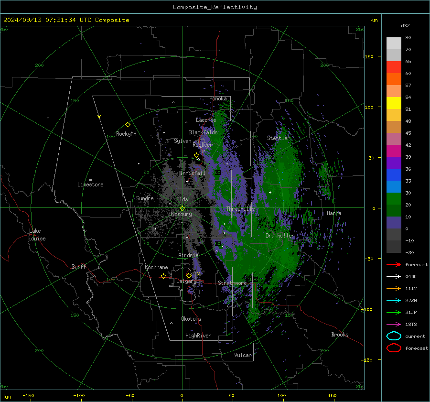430x402 pixels.
Task: Click the asterisk marker above Limestone
Action: click(x=90, y=180)
